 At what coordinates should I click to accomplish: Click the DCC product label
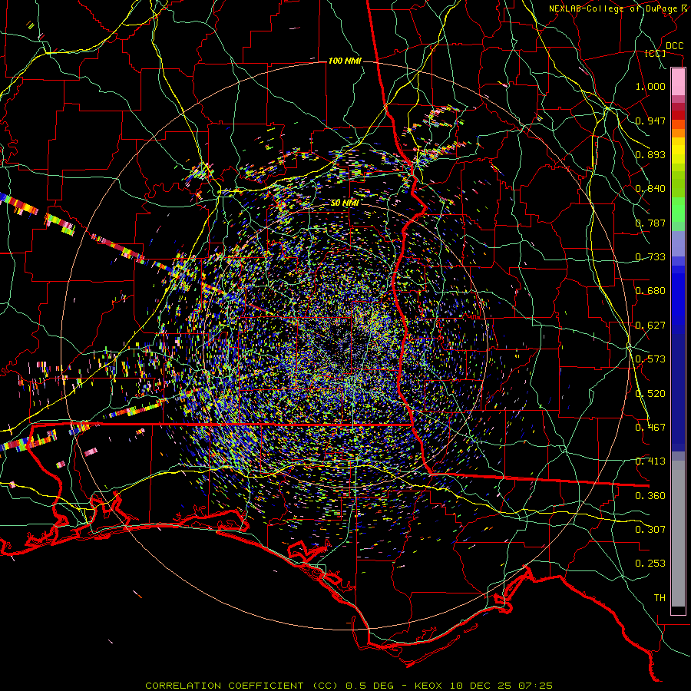[x=674, y=46]
